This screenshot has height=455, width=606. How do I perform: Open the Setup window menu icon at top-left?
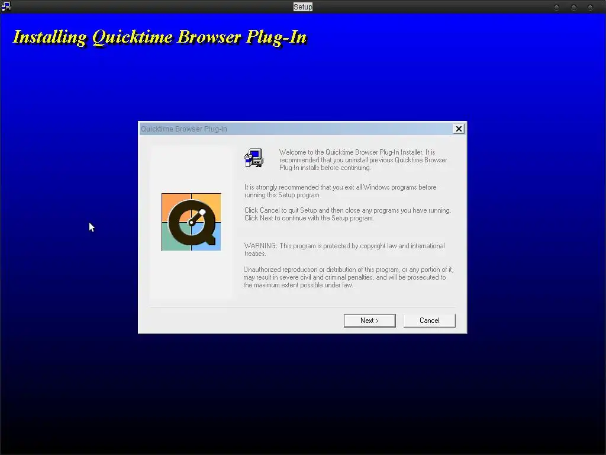click(x=6, y=6)
